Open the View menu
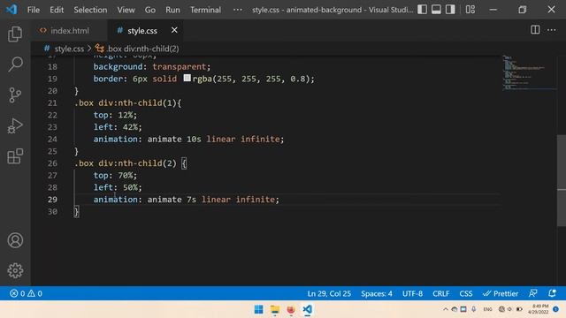566x318 pixels. point(126,10)
